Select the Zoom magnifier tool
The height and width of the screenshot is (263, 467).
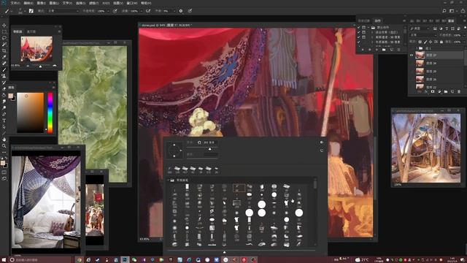click(4, 146)
